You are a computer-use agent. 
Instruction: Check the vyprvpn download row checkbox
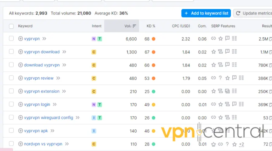[11, 51]
